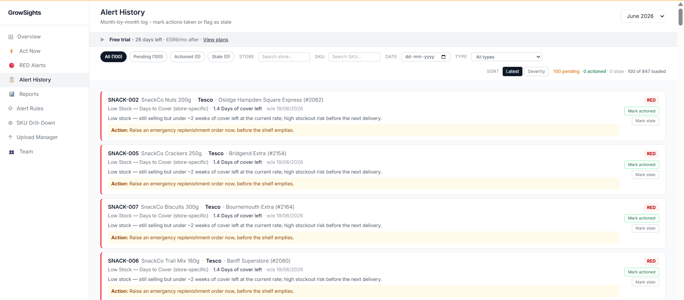Click 'Bournemouth Extra (#2164)' store name
684x300 pixels.
click(260, 207)
